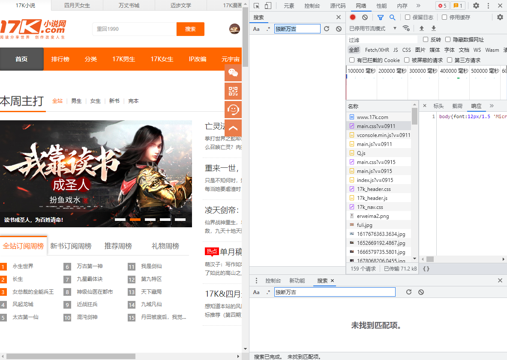Switch to the 性能 DevTools tab
This screenshot has height=360, width=507.
click(381, 6)
